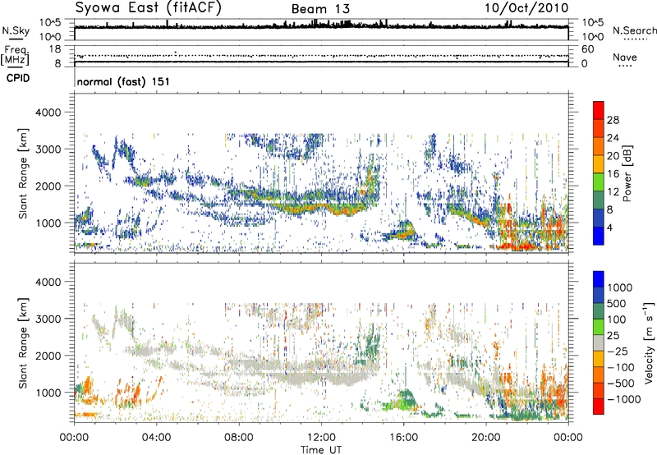
Task: Click the "28" Power colorbar label
Action: [x=613, y=120]
